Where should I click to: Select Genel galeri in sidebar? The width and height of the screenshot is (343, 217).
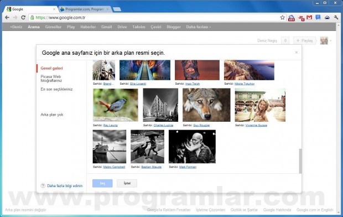click(x=51, y=68)
